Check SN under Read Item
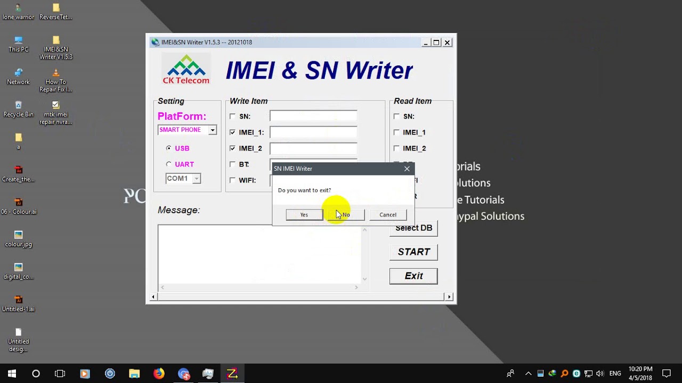 pos(396,116)
